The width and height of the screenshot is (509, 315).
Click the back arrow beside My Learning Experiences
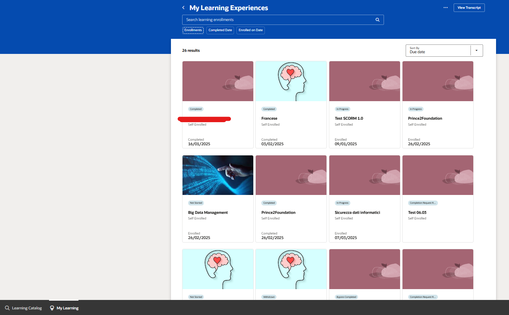pyautogui.click(x=183, y=7)
